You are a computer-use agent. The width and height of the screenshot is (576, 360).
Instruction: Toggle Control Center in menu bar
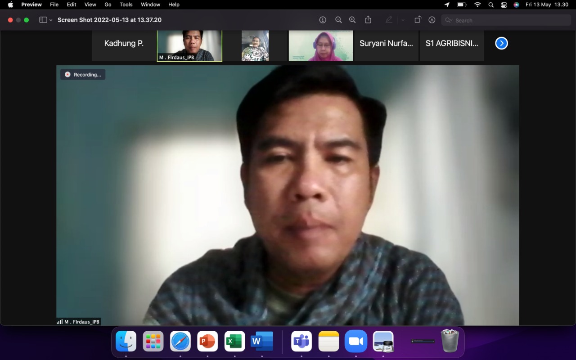504,4
